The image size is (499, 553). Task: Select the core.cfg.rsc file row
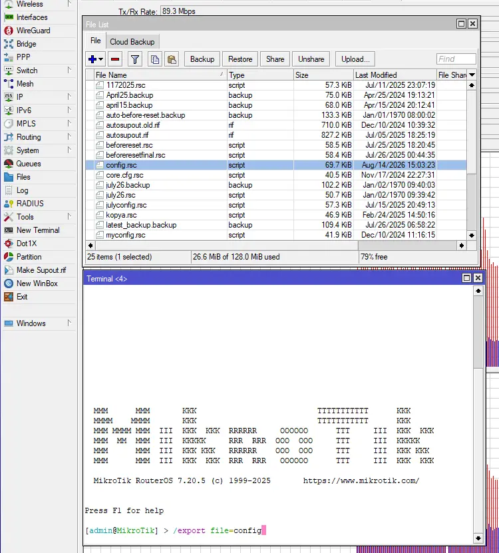[276, 175]
